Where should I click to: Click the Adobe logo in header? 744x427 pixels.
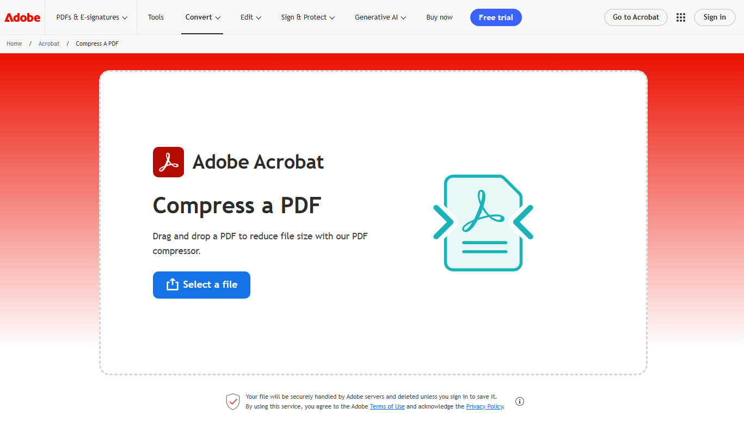[x=22, y=17]
